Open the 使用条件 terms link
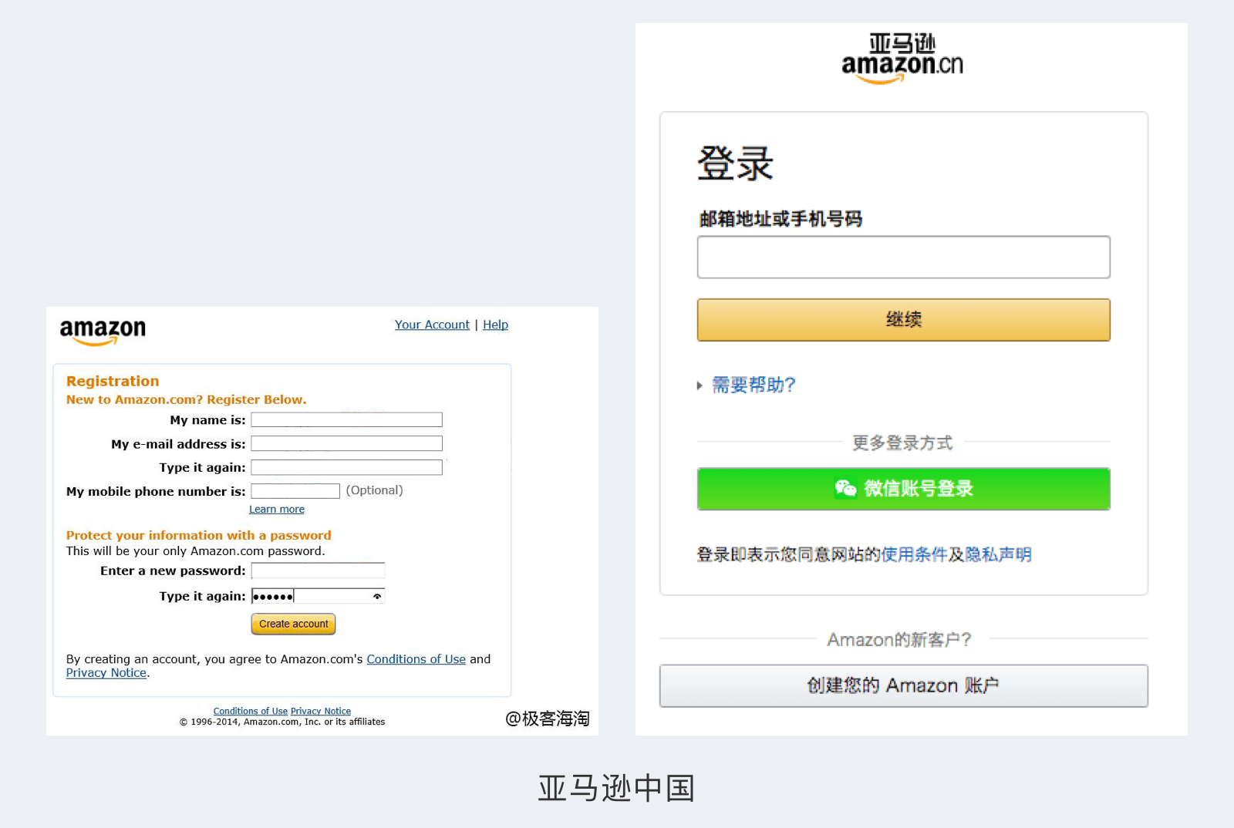 913,554
